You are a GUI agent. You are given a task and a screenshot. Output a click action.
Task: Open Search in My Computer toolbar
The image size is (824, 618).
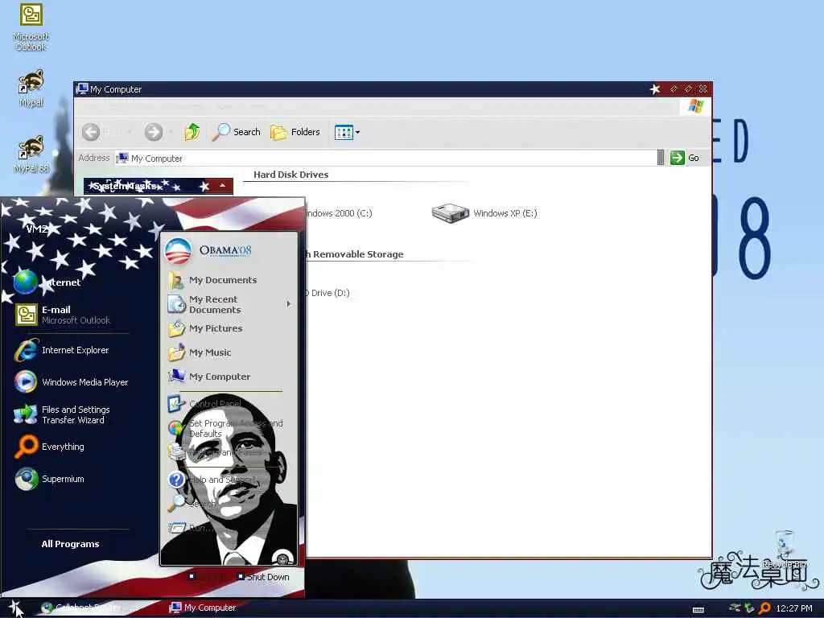[x=236, y=132]
